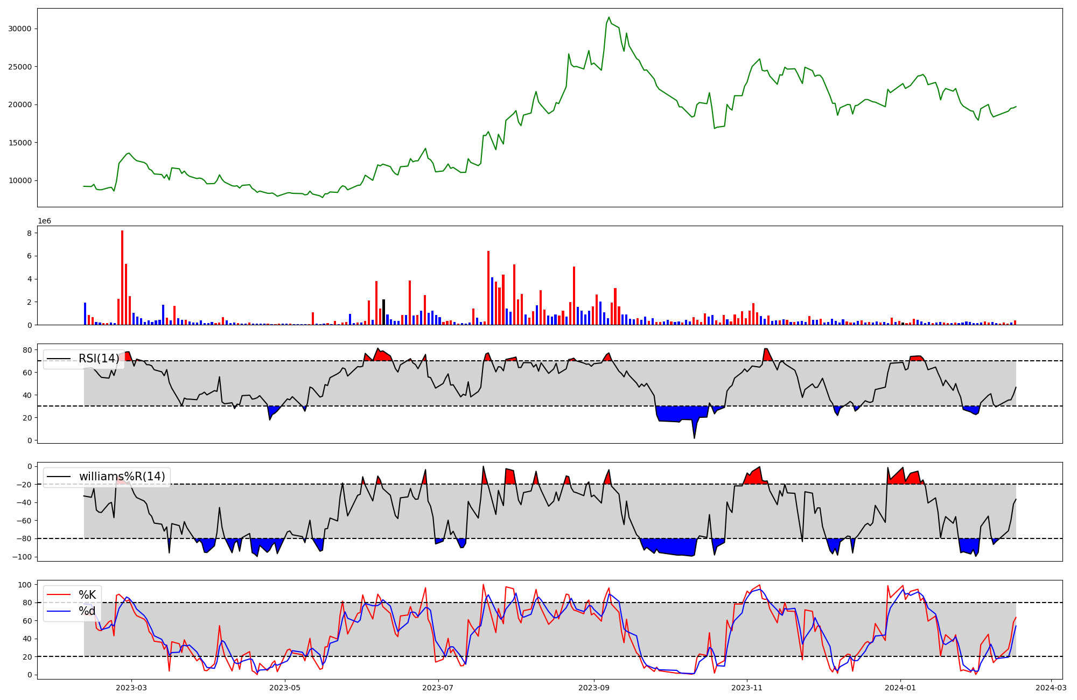Click the 10000 price axis label
The height and width of the screenshot is (700, 1077).
coord(20,180)
